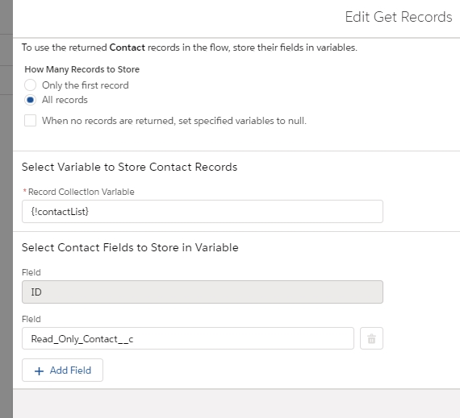The image size is (460, 418).
Task: Click the Record Collection Variable field label
Action: pyautogui.click(x=82, y=192)
